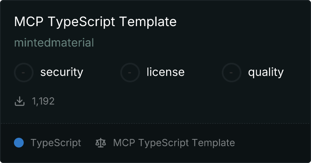Open the MCP TypeScript Template license footer text

[x=174, y=143]
